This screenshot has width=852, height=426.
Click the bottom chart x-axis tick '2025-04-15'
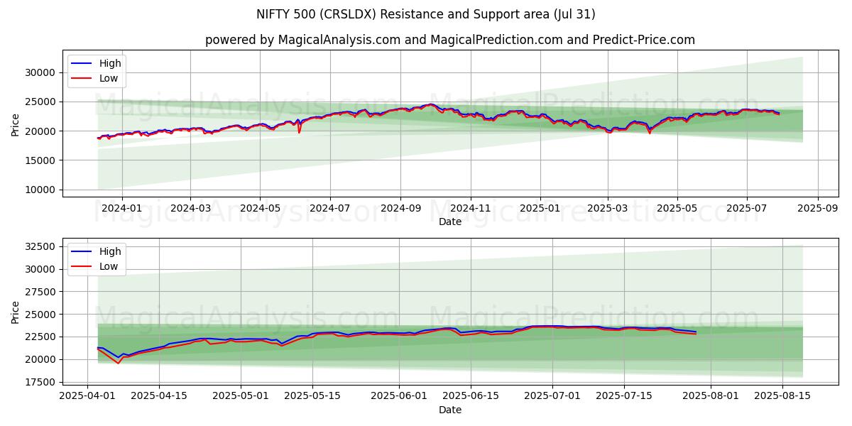point(158,396)
